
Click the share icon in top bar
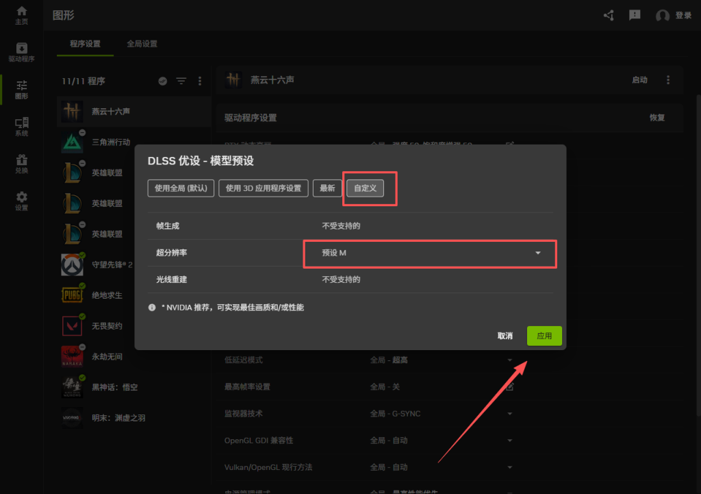tap(609, 15)
